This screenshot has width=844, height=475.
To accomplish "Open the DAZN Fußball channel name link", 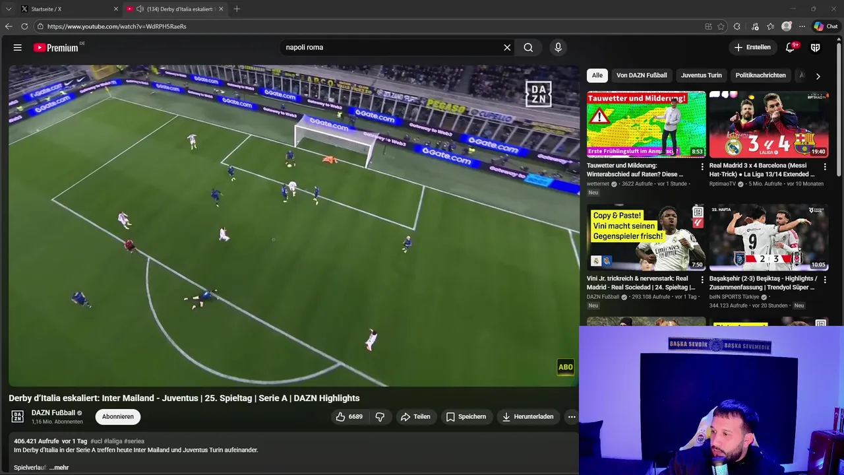I will pyautogui.click(x=53, y=413).
